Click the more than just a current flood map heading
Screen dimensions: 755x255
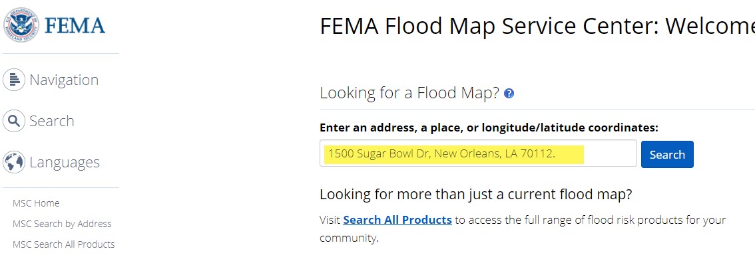tap(476, 195)
